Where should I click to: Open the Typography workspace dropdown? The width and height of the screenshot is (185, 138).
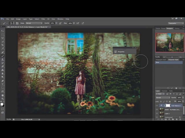pyautogui.click(x=176, y=23)
